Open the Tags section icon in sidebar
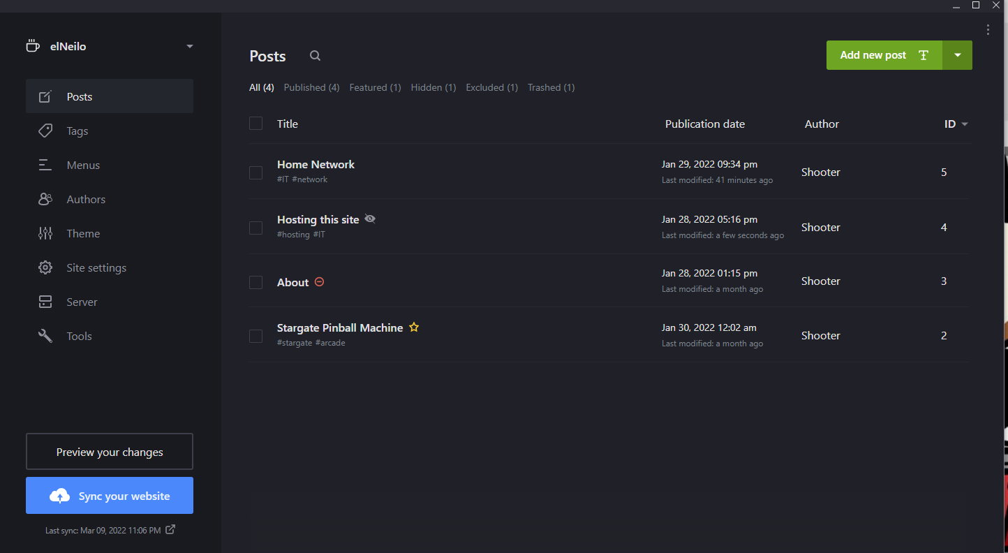This screenshot has width=1008, height=553. (x=45, y=131)
